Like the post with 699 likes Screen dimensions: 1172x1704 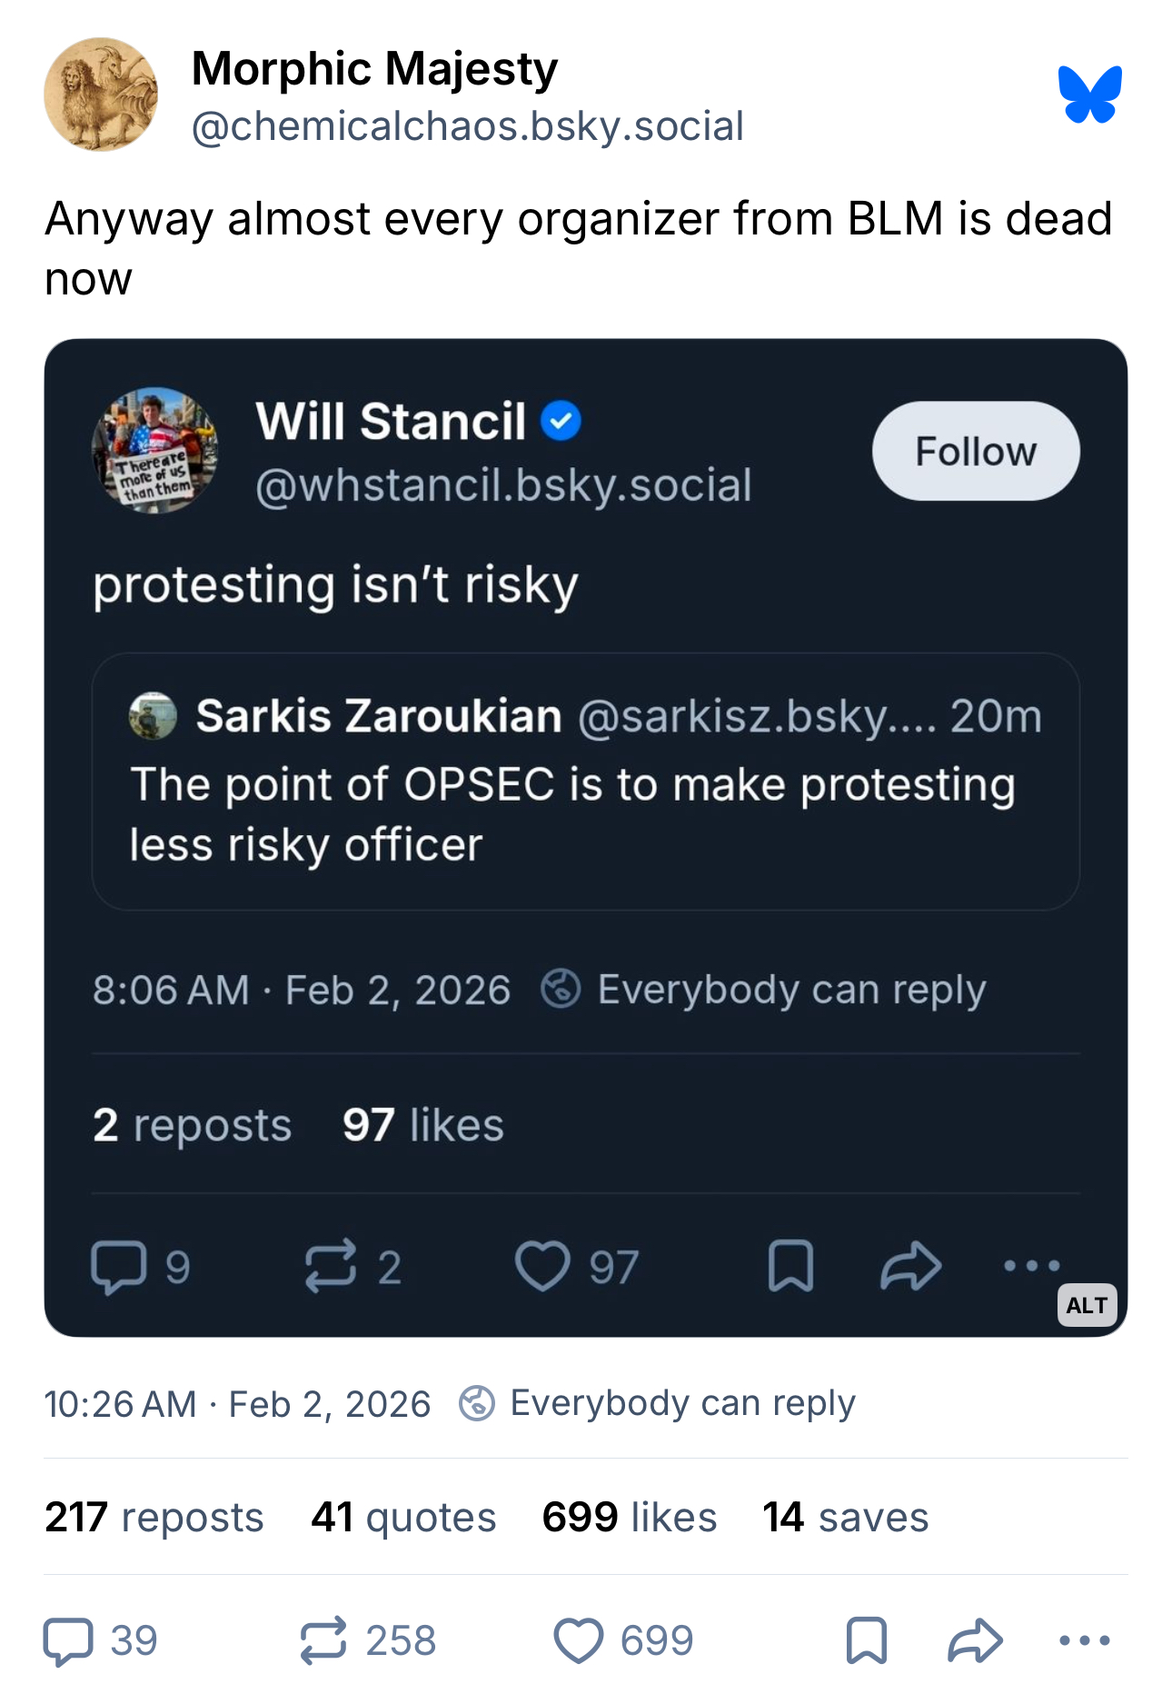click(x=579, y=1641)
